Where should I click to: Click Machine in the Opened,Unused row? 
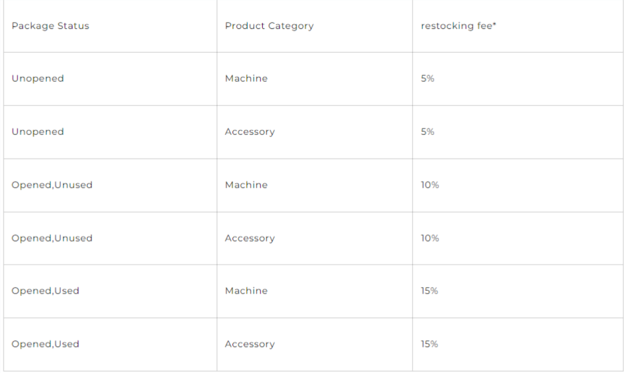click(246, 185)
